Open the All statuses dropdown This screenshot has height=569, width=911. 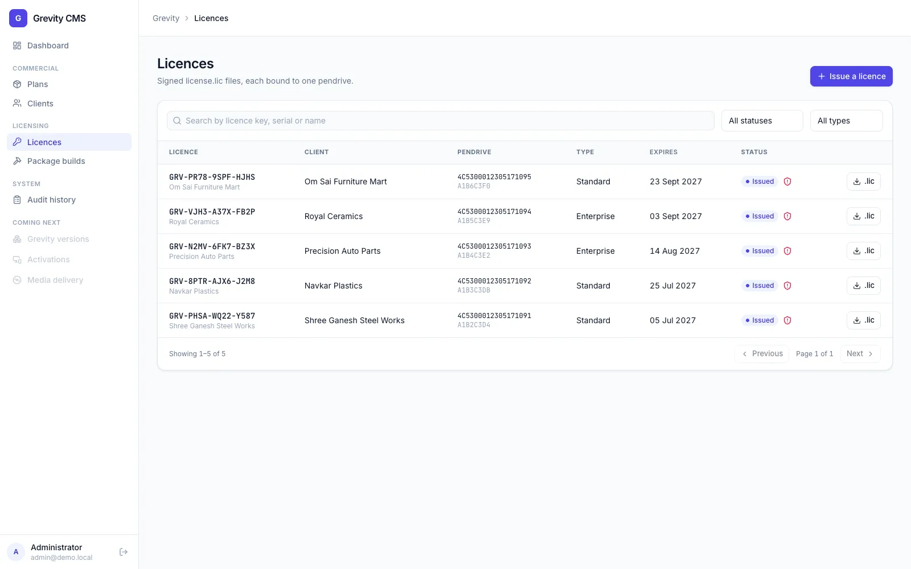tap(762, 121)
